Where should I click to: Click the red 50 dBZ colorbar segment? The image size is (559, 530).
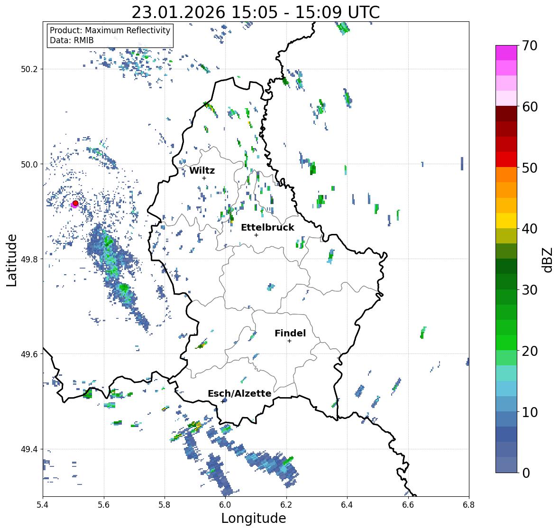pos(506,159)
